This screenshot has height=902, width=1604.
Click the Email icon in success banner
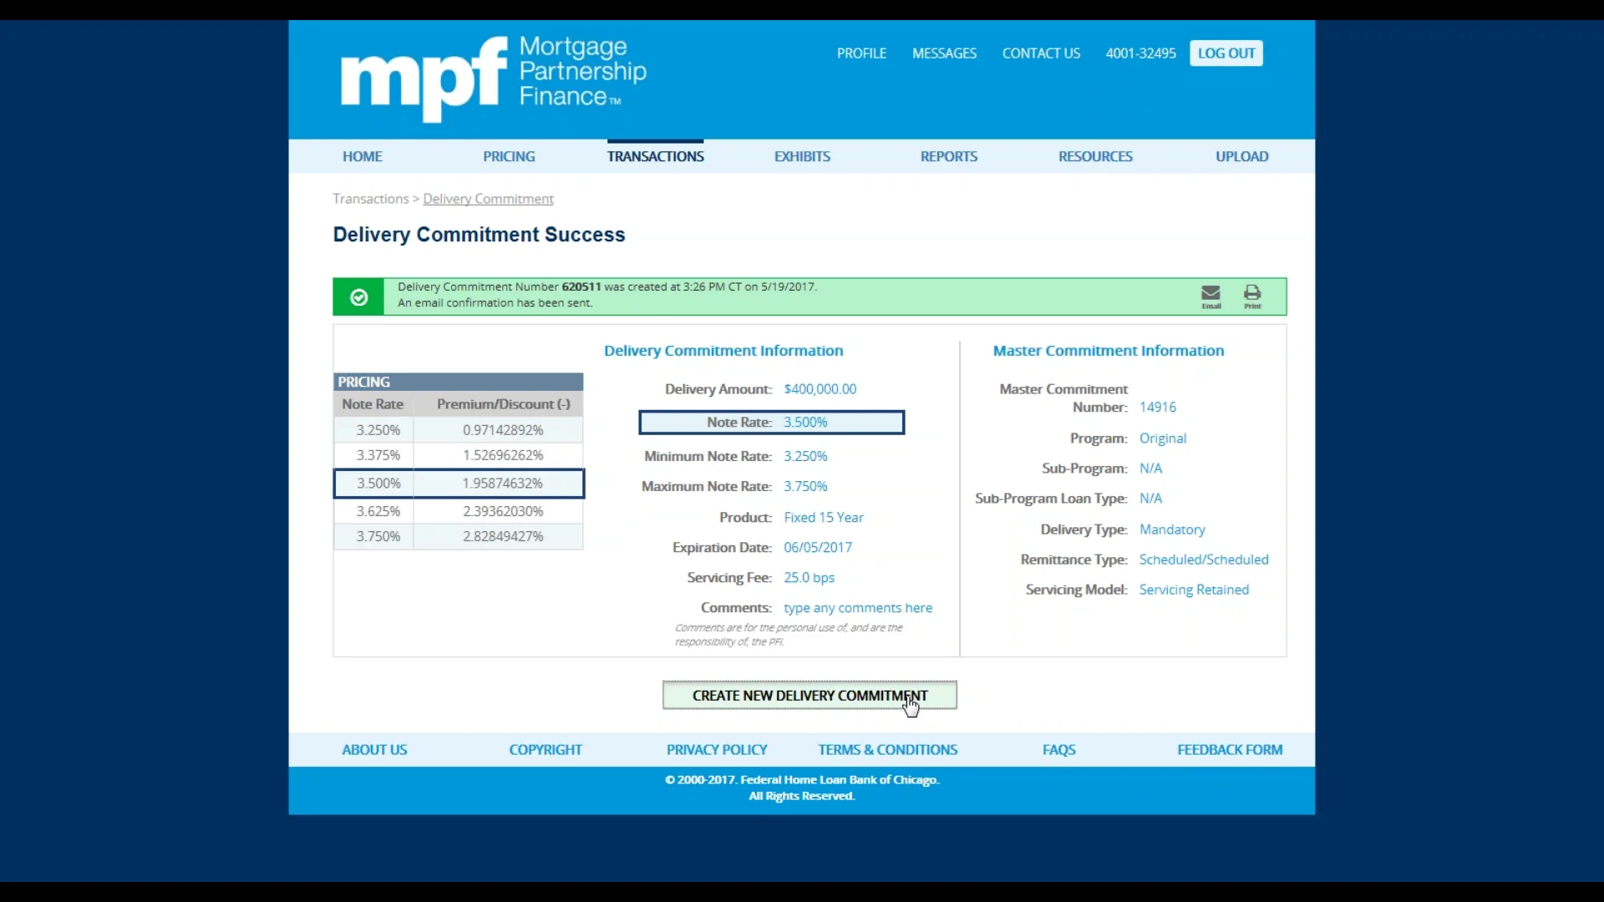click(1211, 296)
